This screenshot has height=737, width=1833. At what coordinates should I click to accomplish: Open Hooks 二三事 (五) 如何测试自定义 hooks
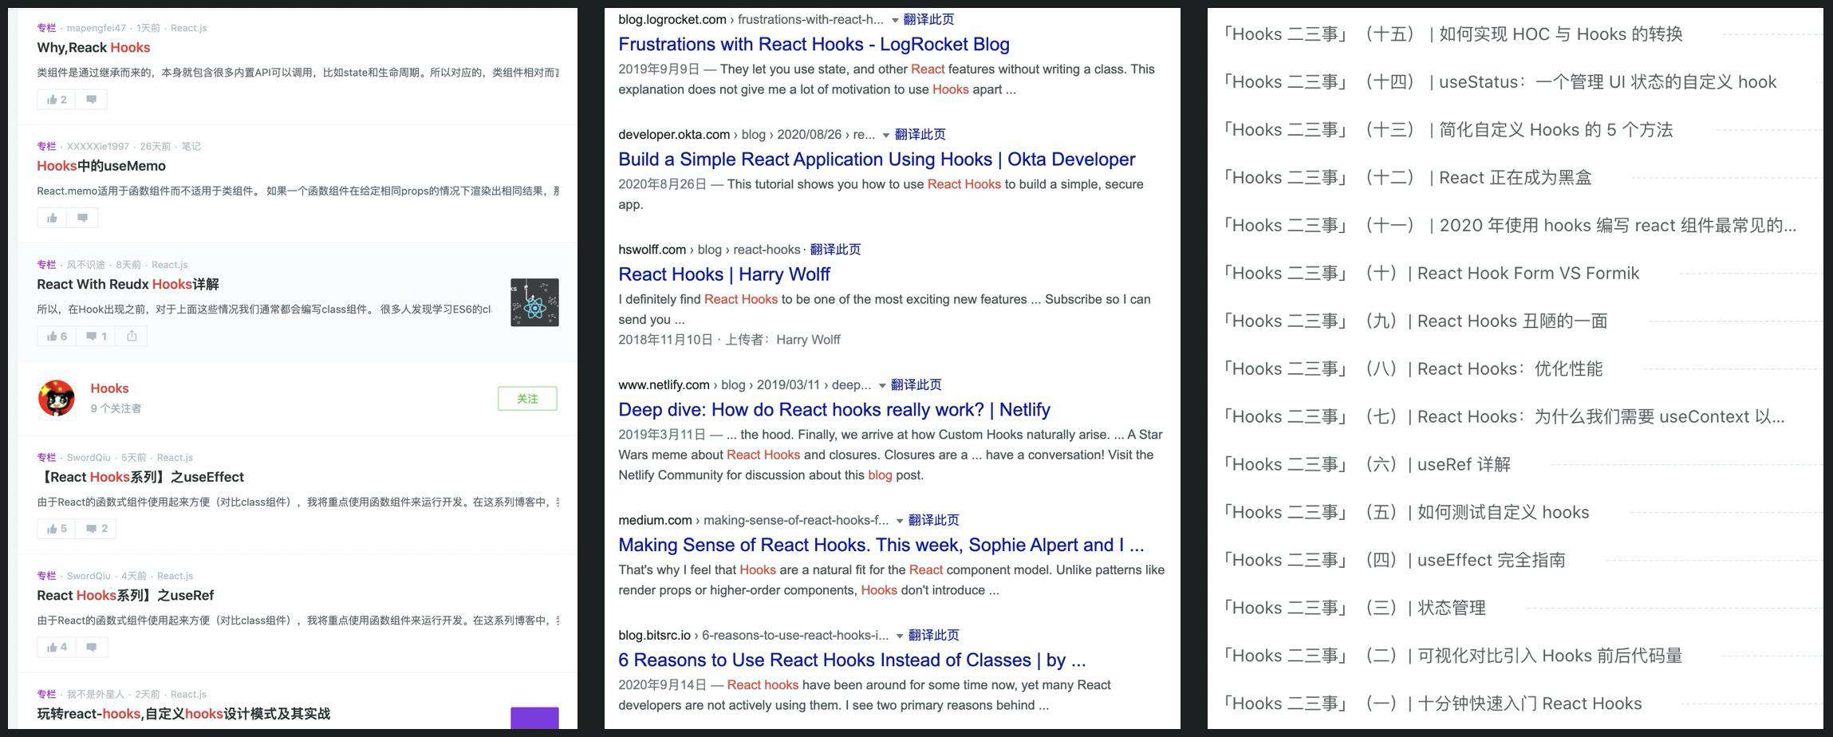coord(1405,512)
